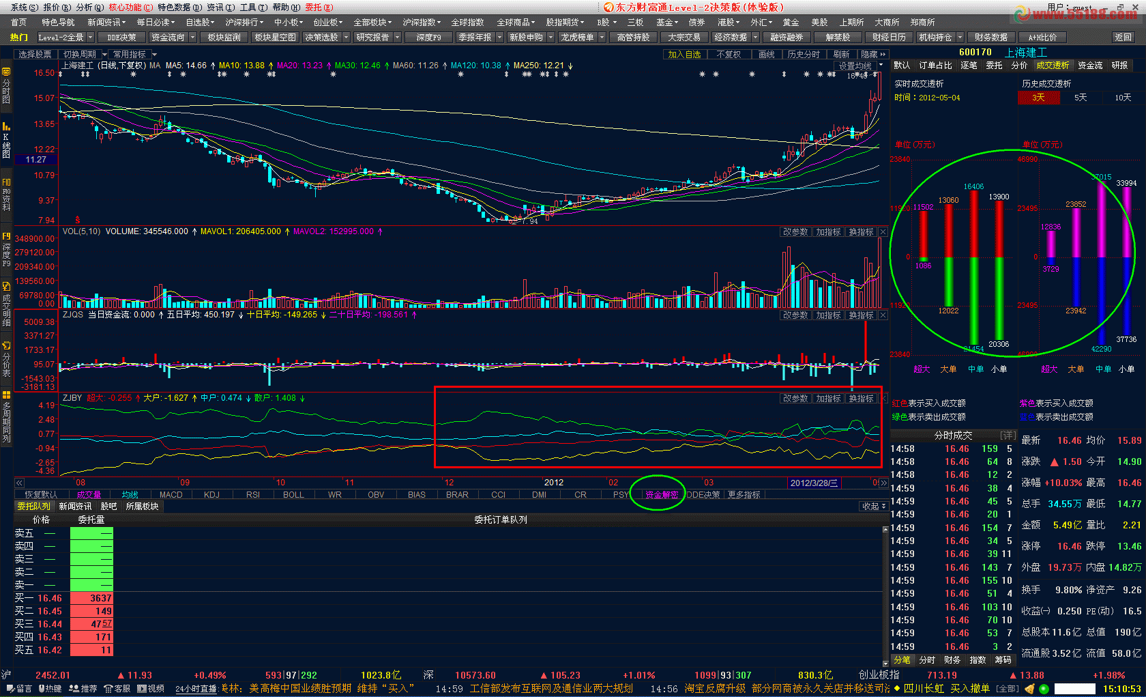Click the 2012/3/28 date marker on timeline
Image resolution: width=1146 pixels, height=697 pixels.
[x=814, y=483]
